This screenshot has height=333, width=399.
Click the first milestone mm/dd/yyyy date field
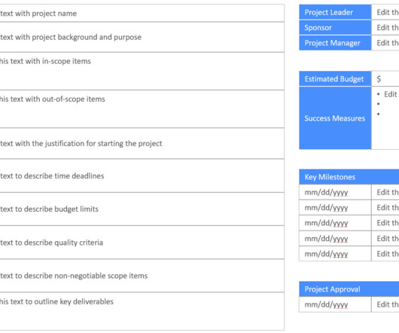click(335, 192)
